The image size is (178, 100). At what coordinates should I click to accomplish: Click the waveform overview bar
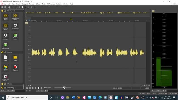[x=88, y=13]
